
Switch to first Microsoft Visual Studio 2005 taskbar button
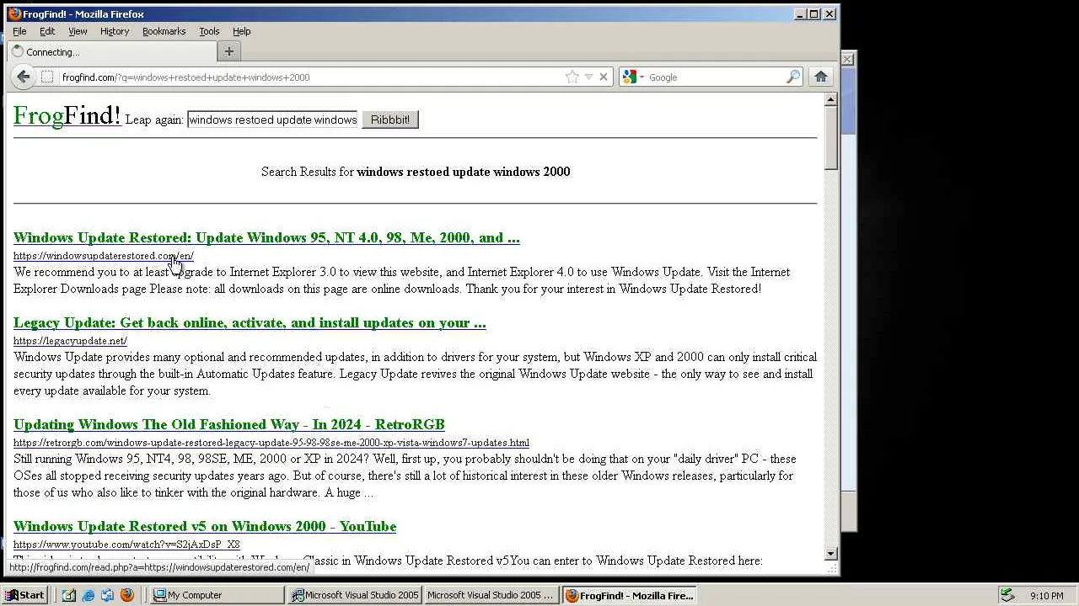pyautogui.click(x=355, y=595)
